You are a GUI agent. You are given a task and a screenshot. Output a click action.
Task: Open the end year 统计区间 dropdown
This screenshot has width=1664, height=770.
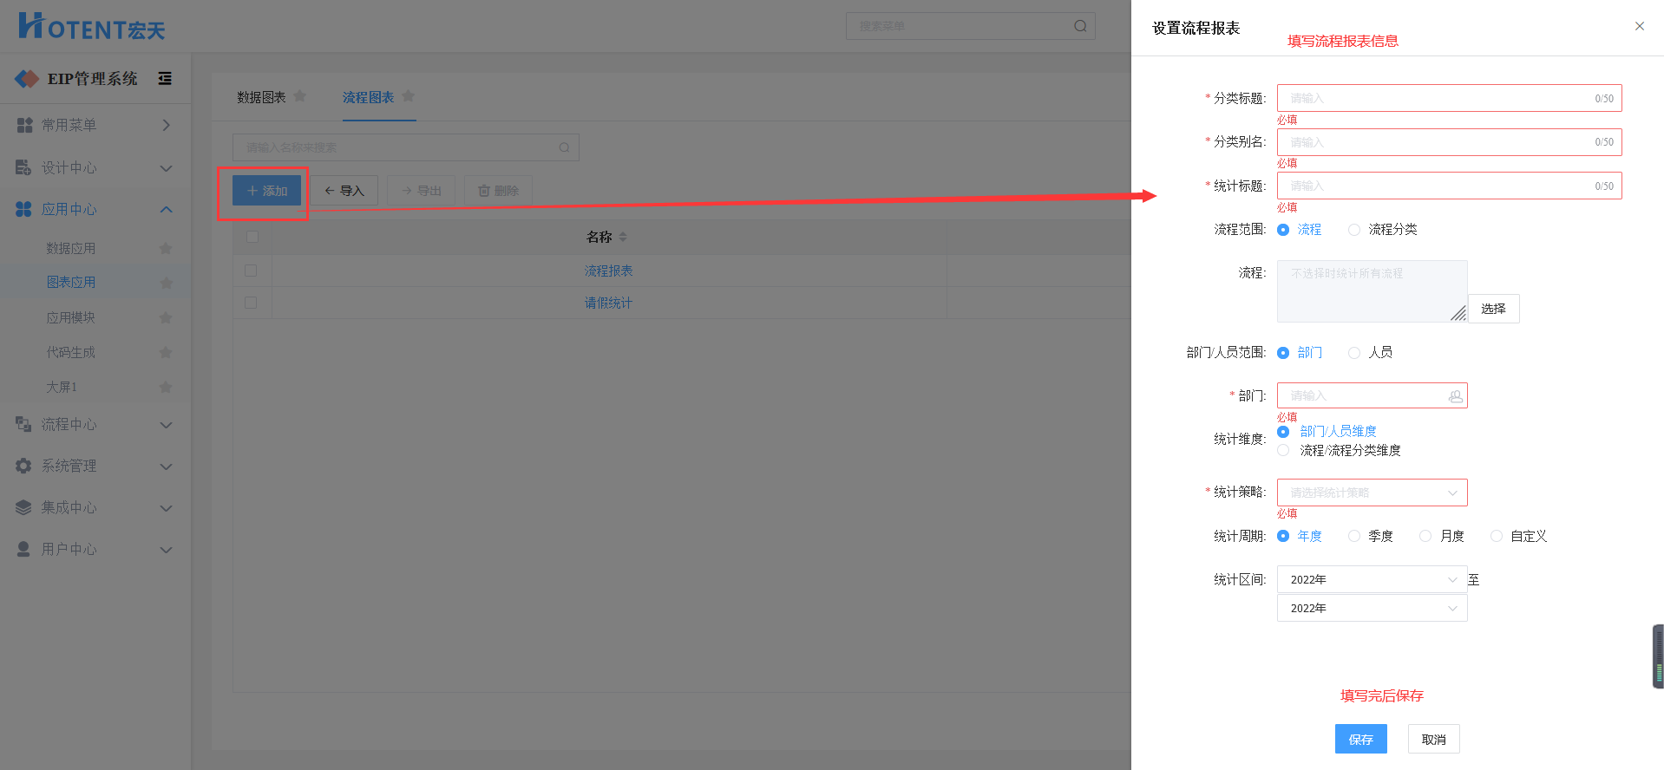click(x=1372, y=608)
